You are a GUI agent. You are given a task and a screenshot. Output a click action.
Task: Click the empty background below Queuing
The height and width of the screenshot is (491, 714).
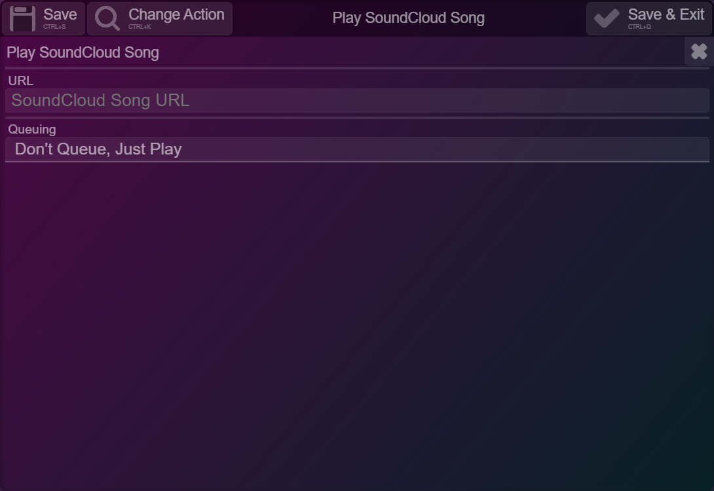pos(357,325)
